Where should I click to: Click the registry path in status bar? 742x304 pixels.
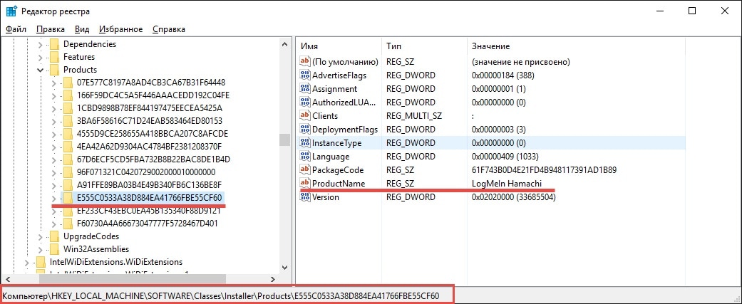(x=221, y=296)
